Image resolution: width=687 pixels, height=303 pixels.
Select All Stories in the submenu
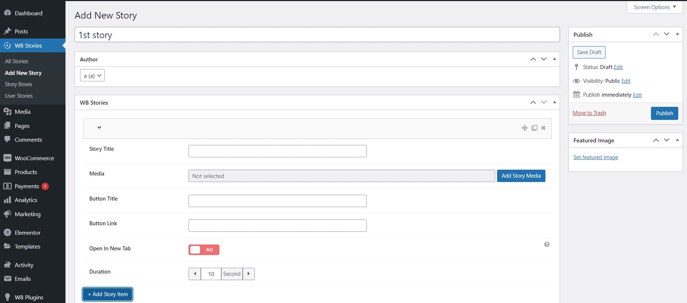click(x=16, y=61)
